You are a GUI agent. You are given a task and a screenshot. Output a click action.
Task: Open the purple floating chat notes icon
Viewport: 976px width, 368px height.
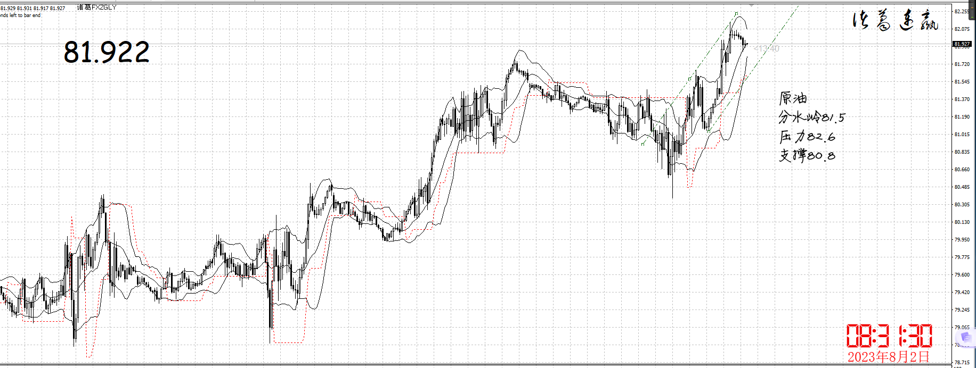click(966, 337)
